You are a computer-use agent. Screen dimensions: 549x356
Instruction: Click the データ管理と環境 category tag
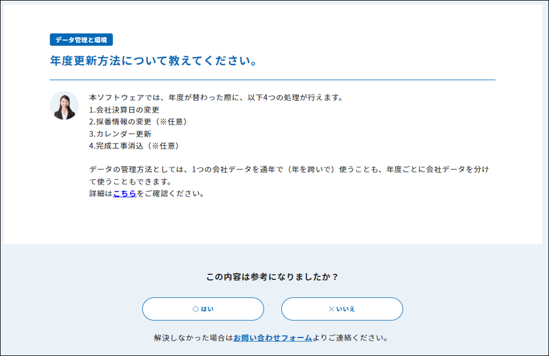tap(81, 39)
